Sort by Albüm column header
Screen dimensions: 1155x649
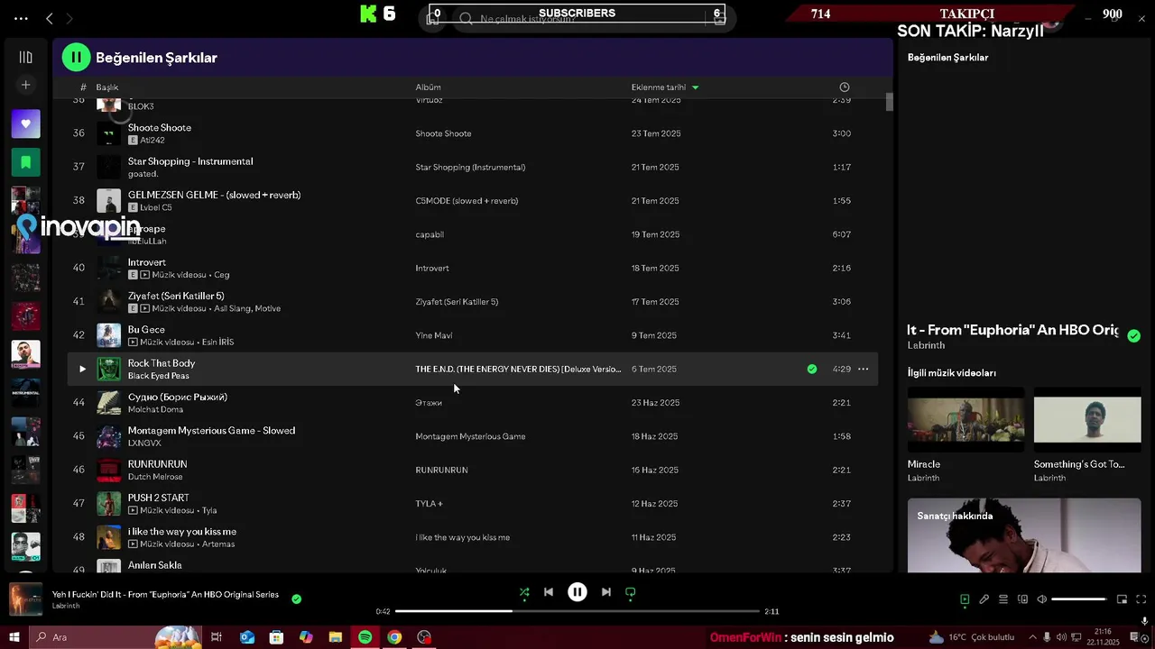click(x=428, y=87)
